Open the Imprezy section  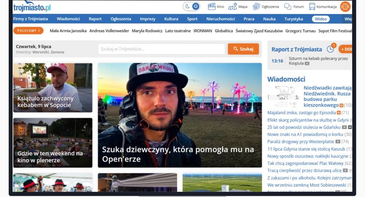pos(148,19)
